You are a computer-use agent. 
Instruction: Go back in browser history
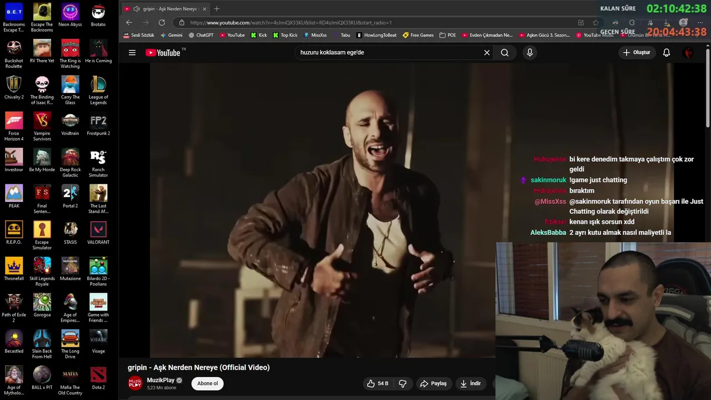coord(129,22)
